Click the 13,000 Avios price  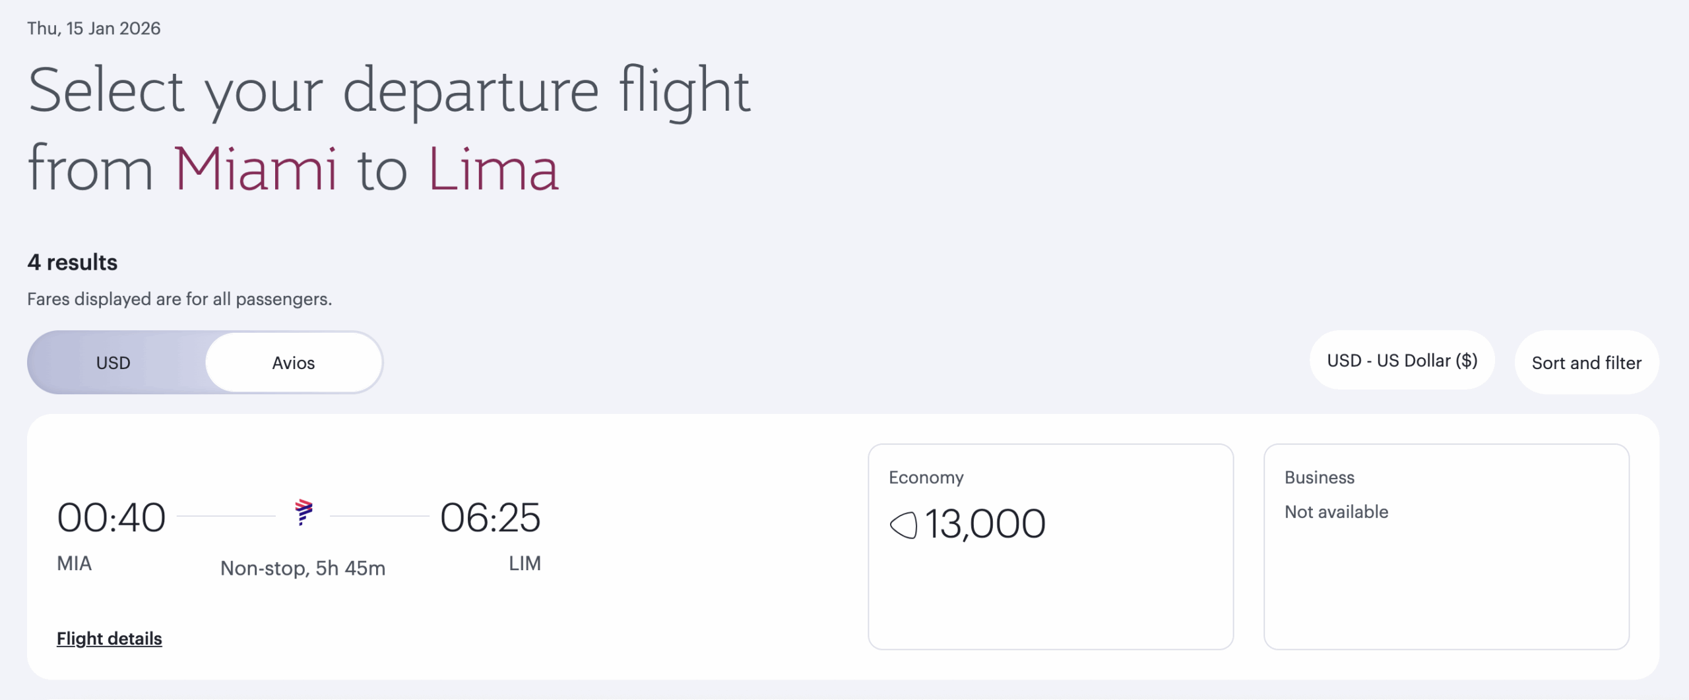click(x=985, y=525)
